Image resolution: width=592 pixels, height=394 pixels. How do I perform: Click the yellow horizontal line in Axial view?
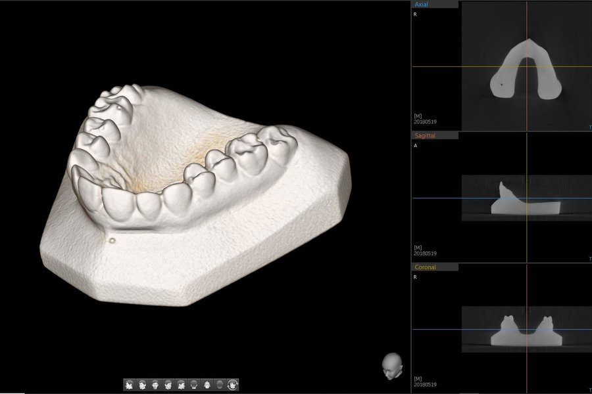(x=447, y=66)
